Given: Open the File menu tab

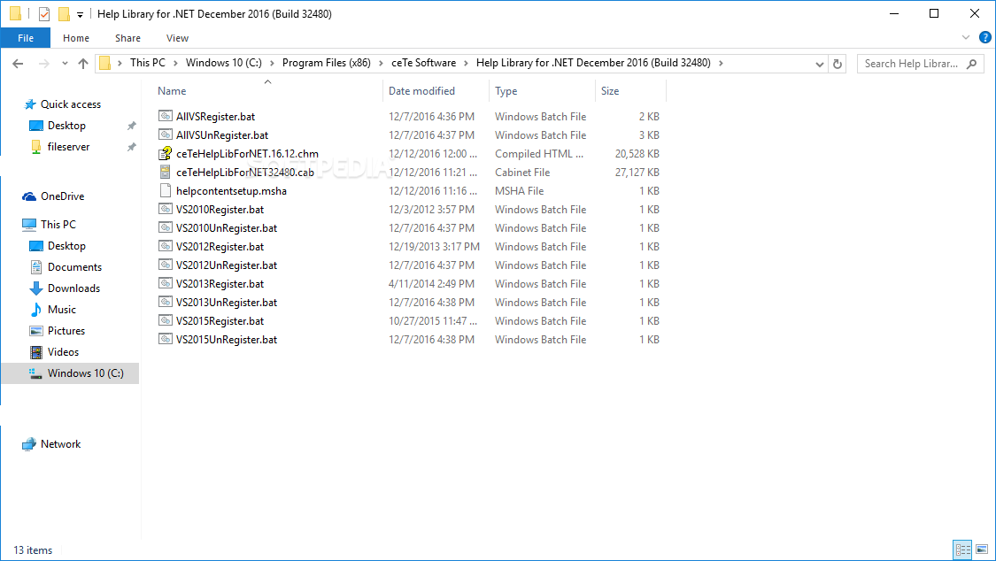Looking at the screenshot, I should [26, 38].
